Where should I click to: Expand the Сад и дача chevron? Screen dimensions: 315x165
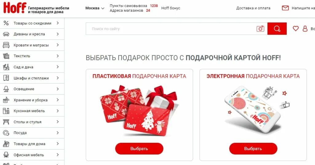[58, 67]
